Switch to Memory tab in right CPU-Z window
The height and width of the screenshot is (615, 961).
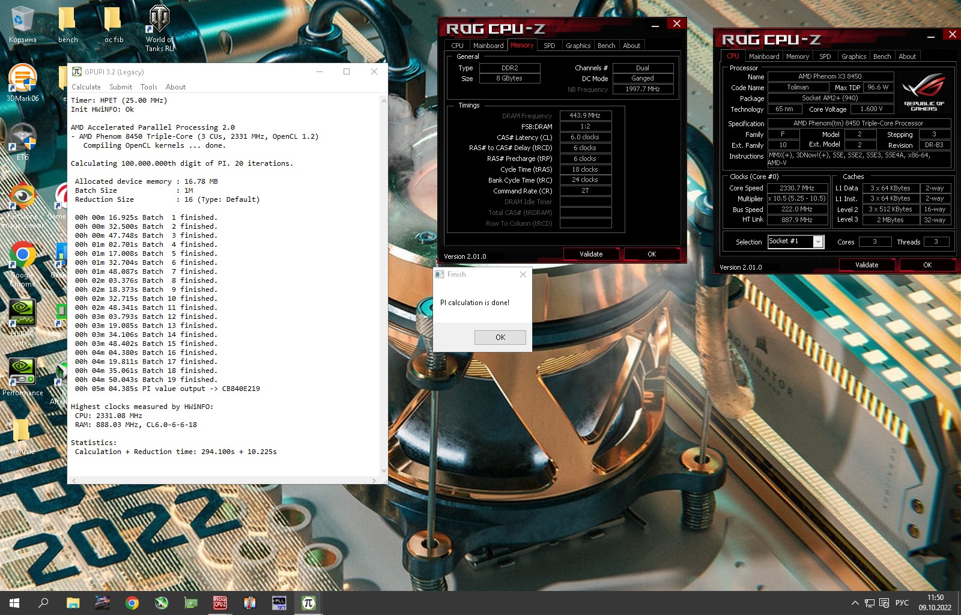(797, 56)
